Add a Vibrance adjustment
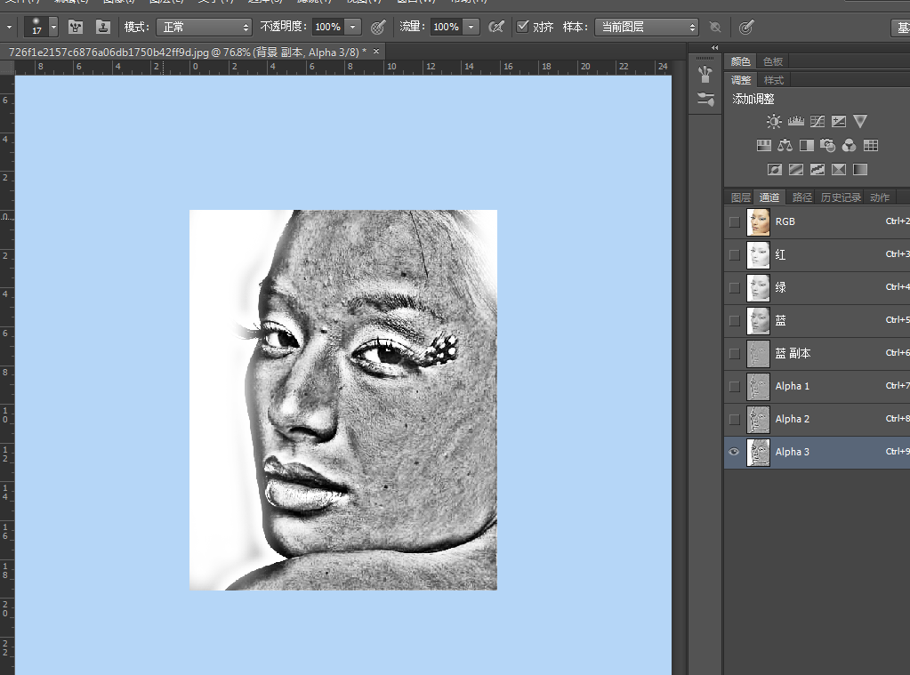Image resolution: width=910 pixels, height=675 pixels. tap(859, 122)
